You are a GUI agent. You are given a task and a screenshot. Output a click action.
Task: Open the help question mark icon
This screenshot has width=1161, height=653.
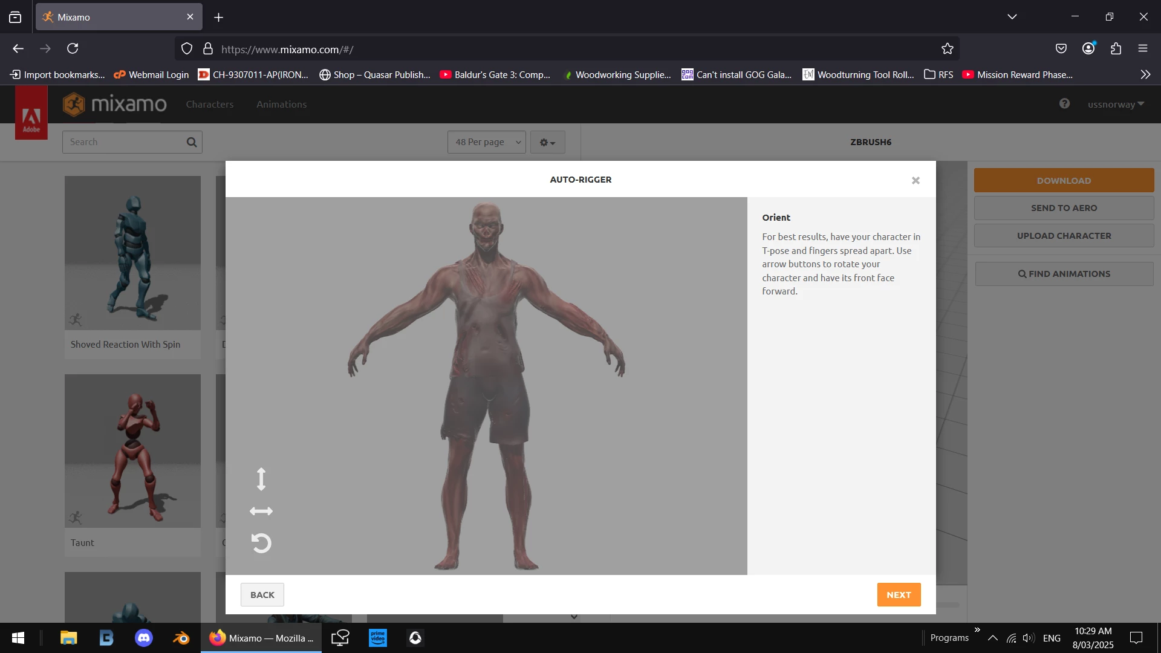click(x=1064, y=103)
